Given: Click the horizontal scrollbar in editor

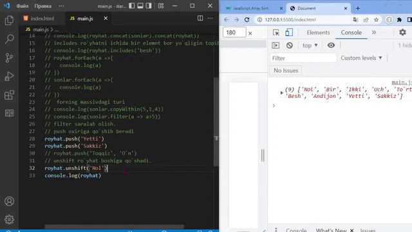Looking at the screenshot, I should [x=114, y=226].
